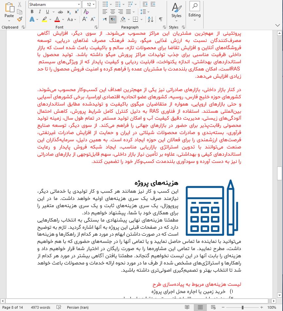Click the vertical scrollbar down arrow
The height and width of the screenshot is (311, 283).
point(279,295)
